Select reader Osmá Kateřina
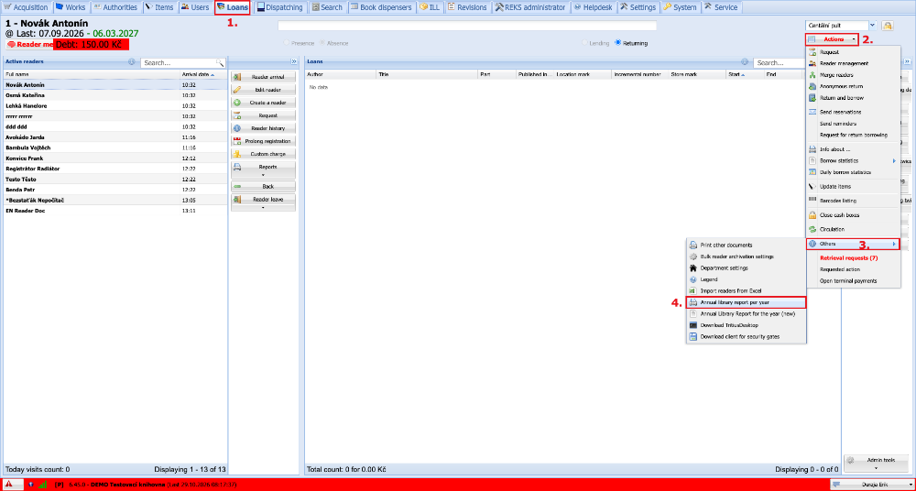Viewport: 916px width, 491px height. click(115, 95)
